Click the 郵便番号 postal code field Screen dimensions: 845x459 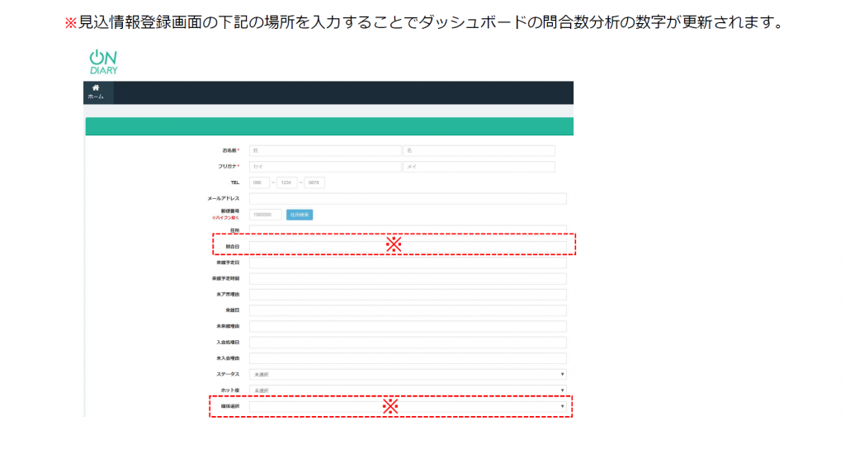coord(266,215)
